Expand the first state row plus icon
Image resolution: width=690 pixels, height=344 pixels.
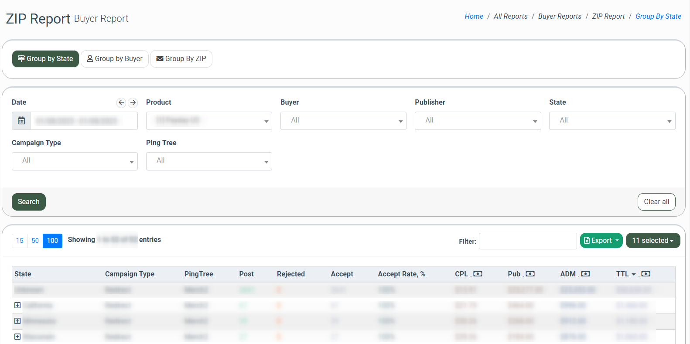pos(17,305)
